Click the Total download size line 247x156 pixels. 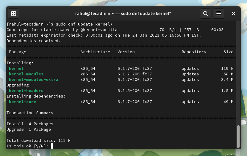click(38, 140)
